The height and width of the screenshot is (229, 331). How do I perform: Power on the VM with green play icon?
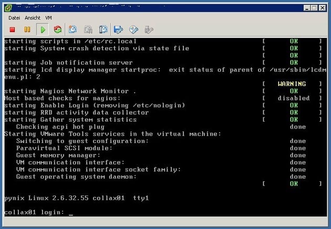43,30
